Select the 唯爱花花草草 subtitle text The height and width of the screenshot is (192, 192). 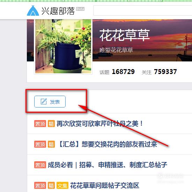(116, 50)
